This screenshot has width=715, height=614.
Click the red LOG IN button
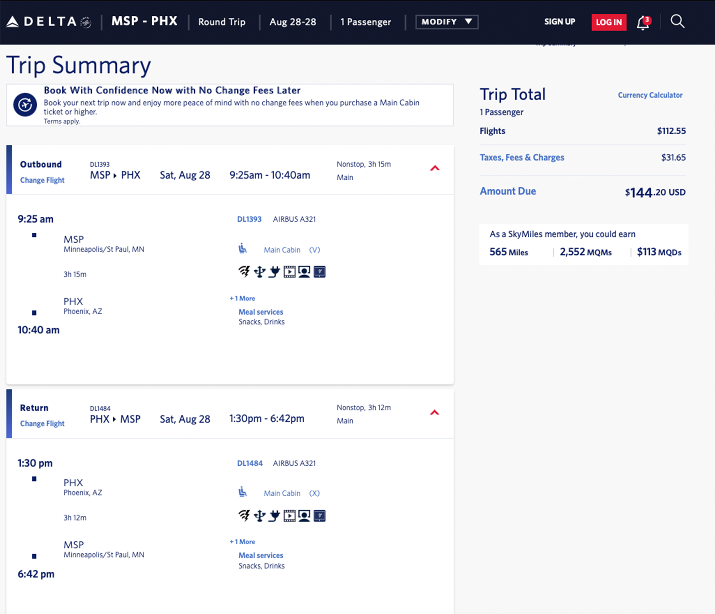coord(609,22)
